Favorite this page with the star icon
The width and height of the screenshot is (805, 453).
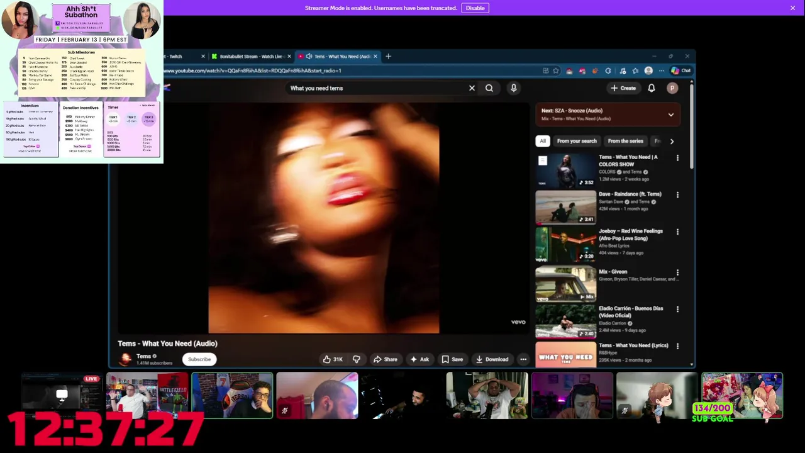556,70
